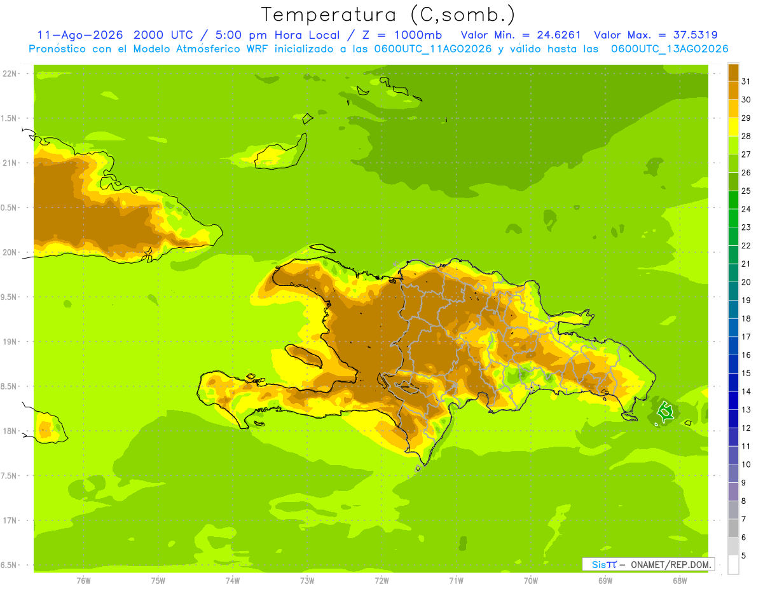Click the "7.5N" latitude label

tap(10, 476)
